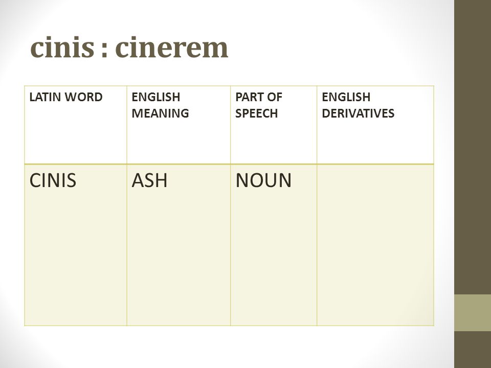The height and width of the screenshot is (368, 491).
Task: Click the word MEANING in the header row
Action: 160,113
